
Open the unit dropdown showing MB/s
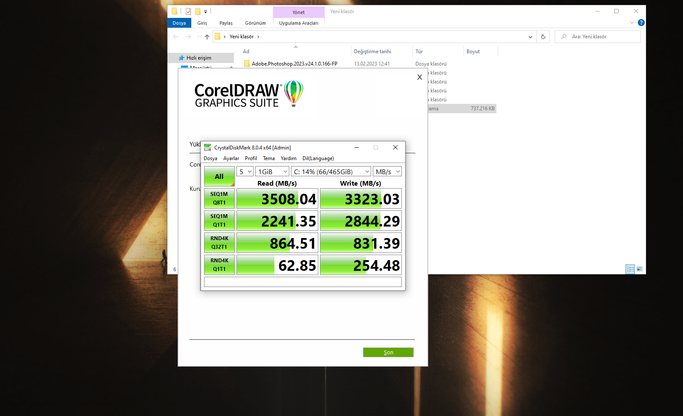387,172
